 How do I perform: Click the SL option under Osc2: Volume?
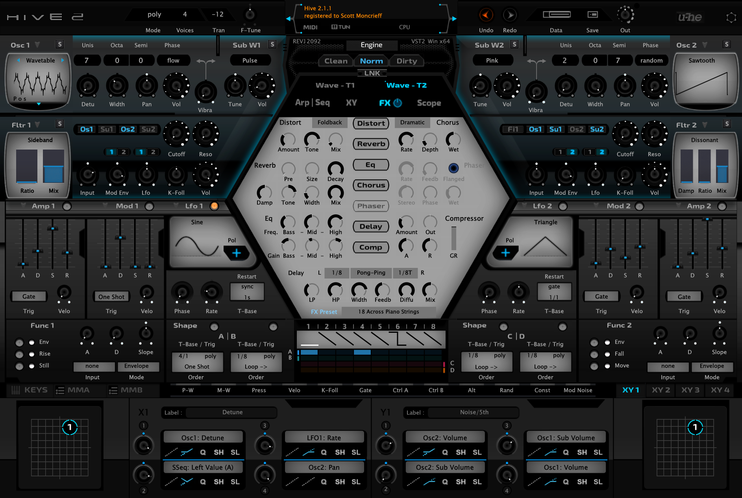[x=477, y=452]
